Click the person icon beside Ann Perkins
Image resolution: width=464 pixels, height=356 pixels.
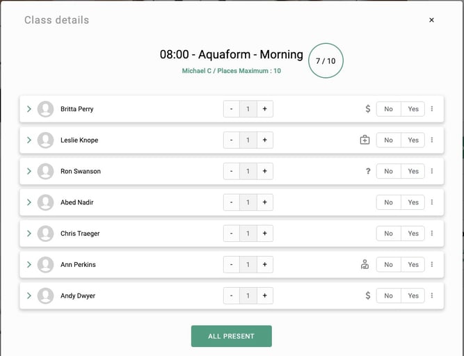click(365, 265)
